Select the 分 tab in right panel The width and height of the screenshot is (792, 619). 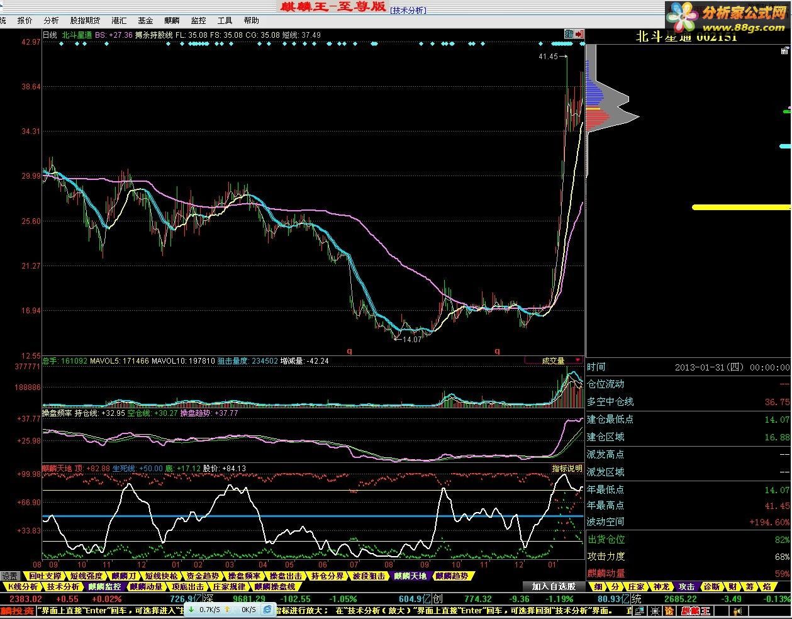[x=615, y=586]
